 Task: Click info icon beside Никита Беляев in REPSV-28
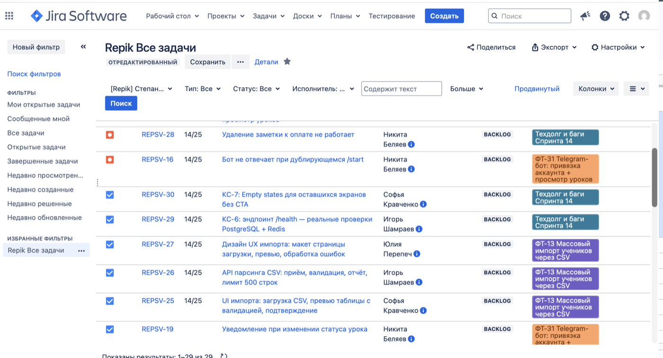point(411,144)
